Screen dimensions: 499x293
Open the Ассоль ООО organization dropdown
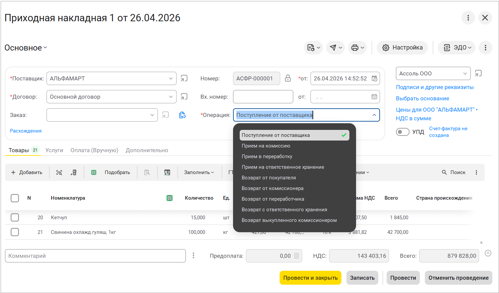click(465, 73)
